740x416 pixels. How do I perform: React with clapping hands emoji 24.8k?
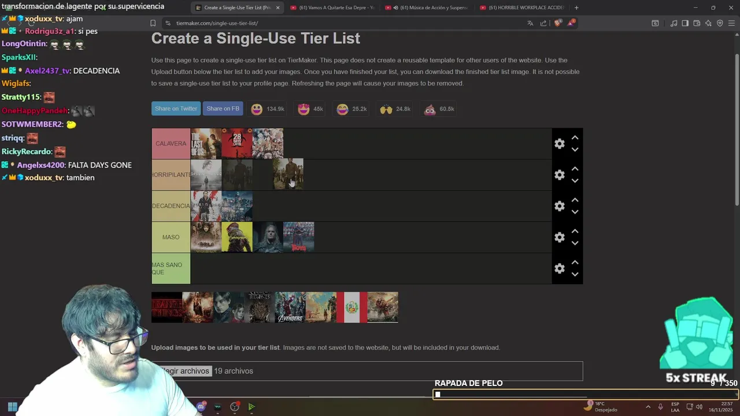[395, 109]
